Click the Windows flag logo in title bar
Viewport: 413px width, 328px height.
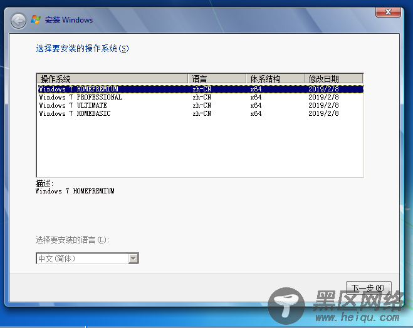coord(36,20)
